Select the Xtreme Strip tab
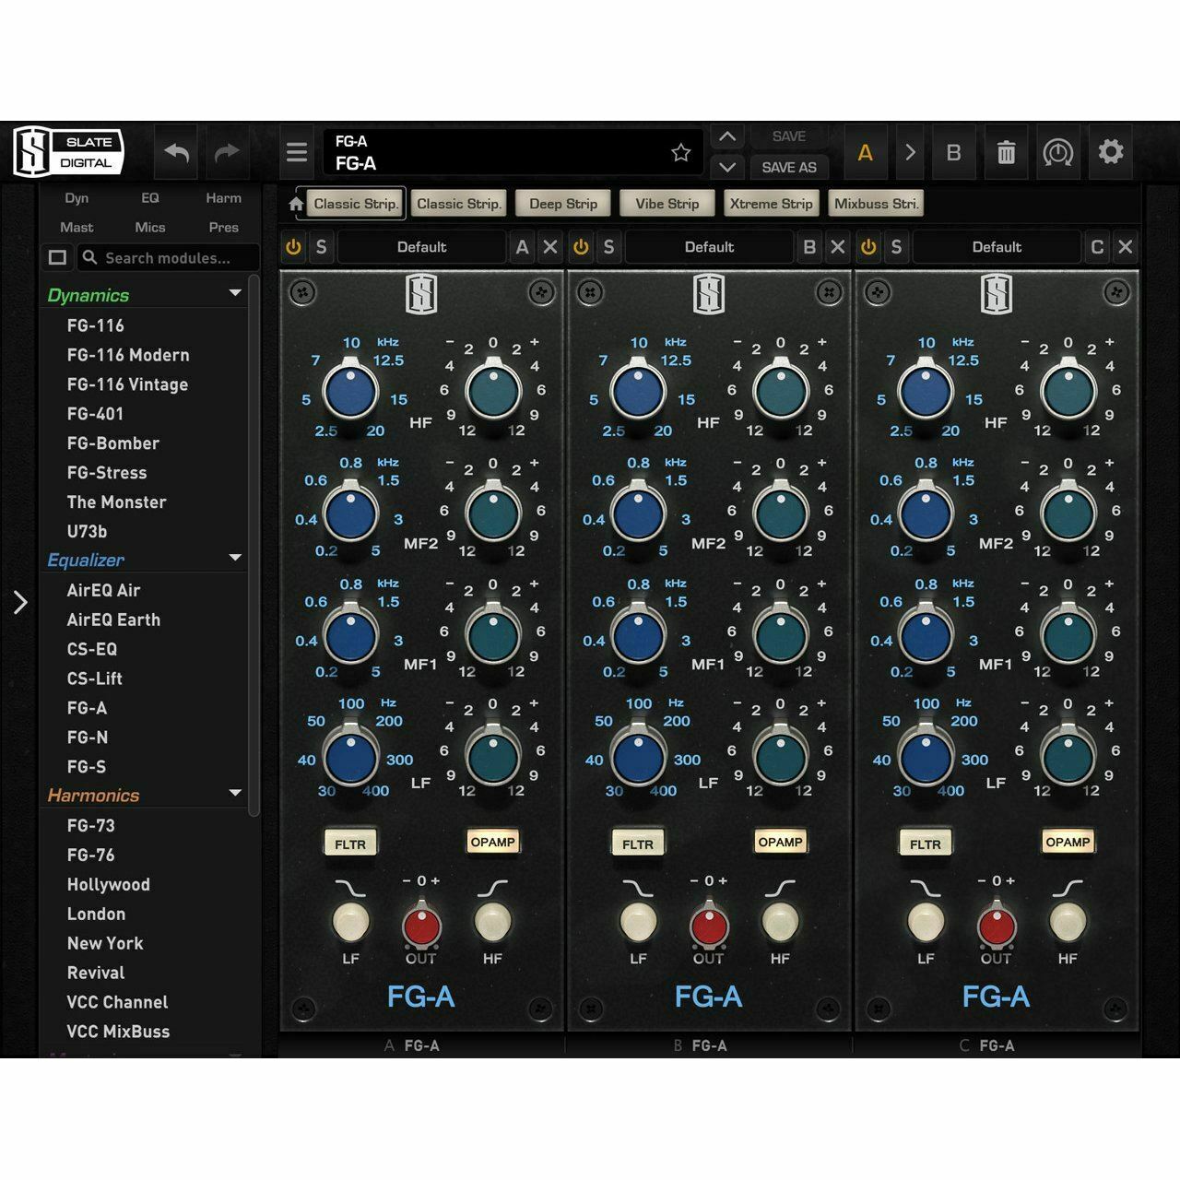Image resolution: width=1180 pixels, height=1180 pixels. pyautogui.click(x=772, y=204)
